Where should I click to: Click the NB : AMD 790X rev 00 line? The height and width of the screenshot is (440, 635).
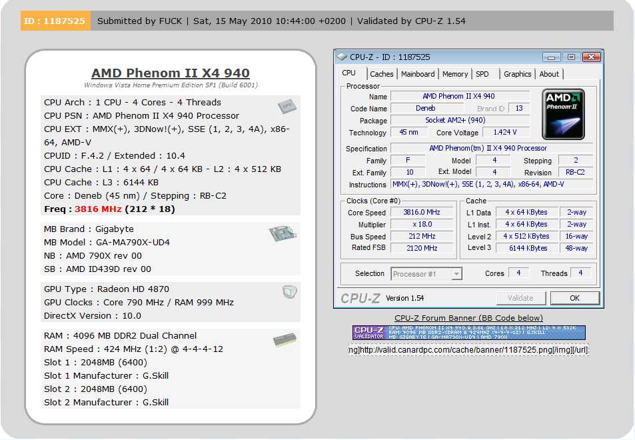pos(93,255)
